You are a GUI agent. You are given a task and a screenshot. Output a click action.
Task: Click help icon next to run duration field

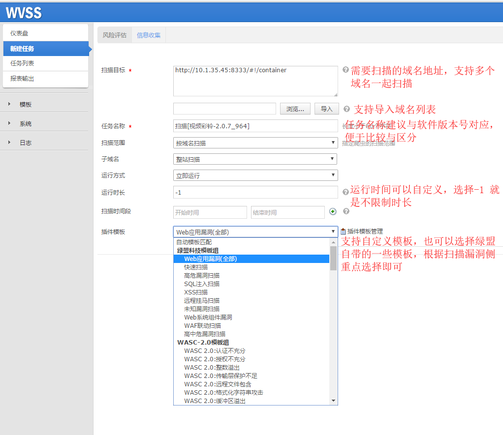point(346,192)
